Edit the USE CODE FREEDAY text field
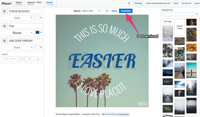Viewport: 200px width, 117px height. [x=25, y=41]
